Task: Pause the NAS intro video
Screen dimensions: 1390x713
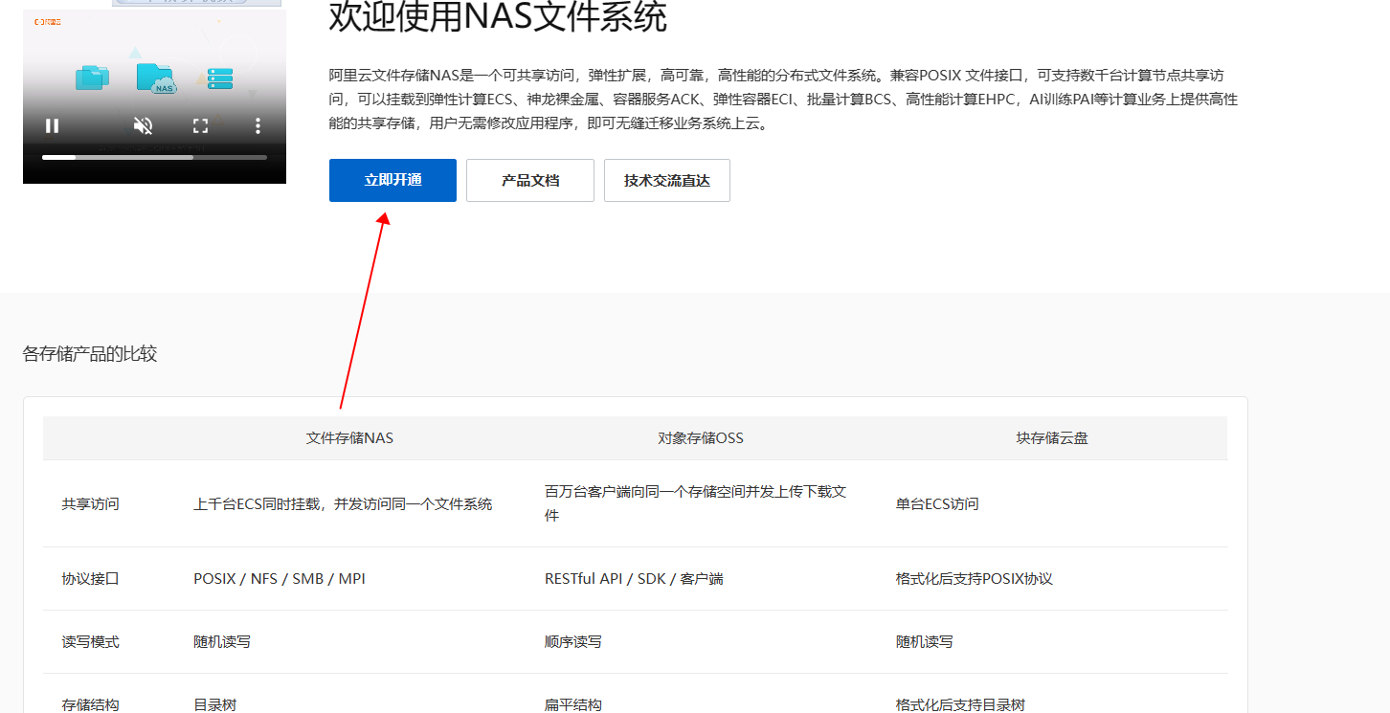Action: pos(53,125)
